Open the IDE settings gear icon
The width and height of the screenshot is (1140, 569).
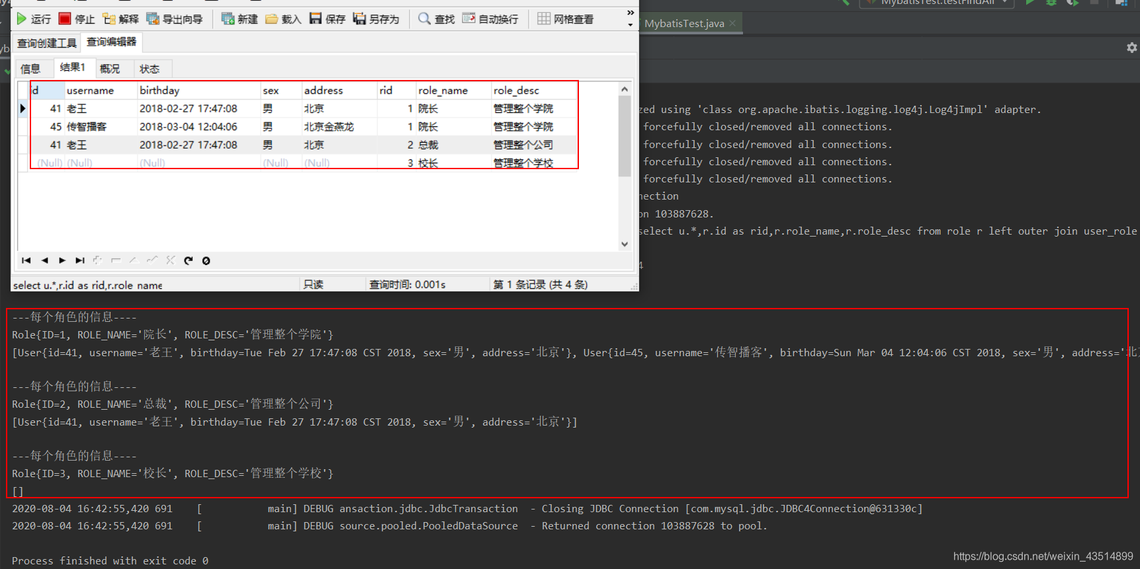point(1131,48)
